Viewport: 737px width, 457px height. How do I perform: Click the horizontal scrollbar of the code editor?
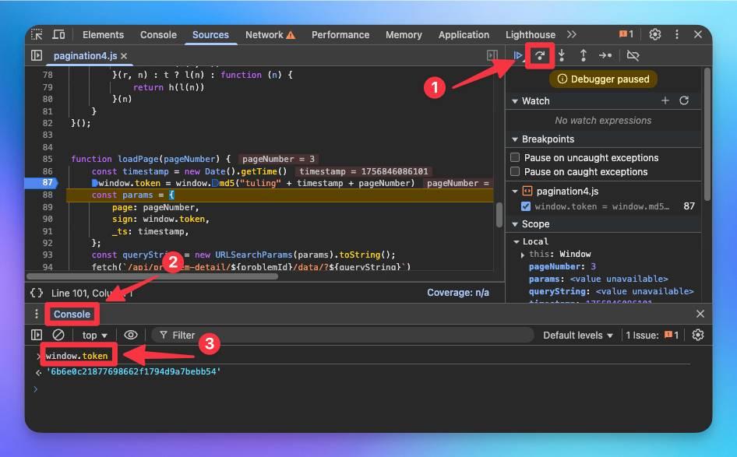pyautogui.click(x=152, y=276)
